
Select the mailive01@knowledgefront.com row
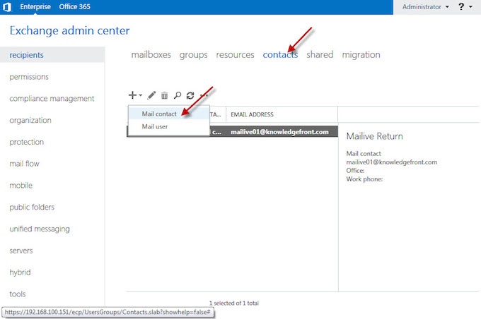tap(232, 132)
